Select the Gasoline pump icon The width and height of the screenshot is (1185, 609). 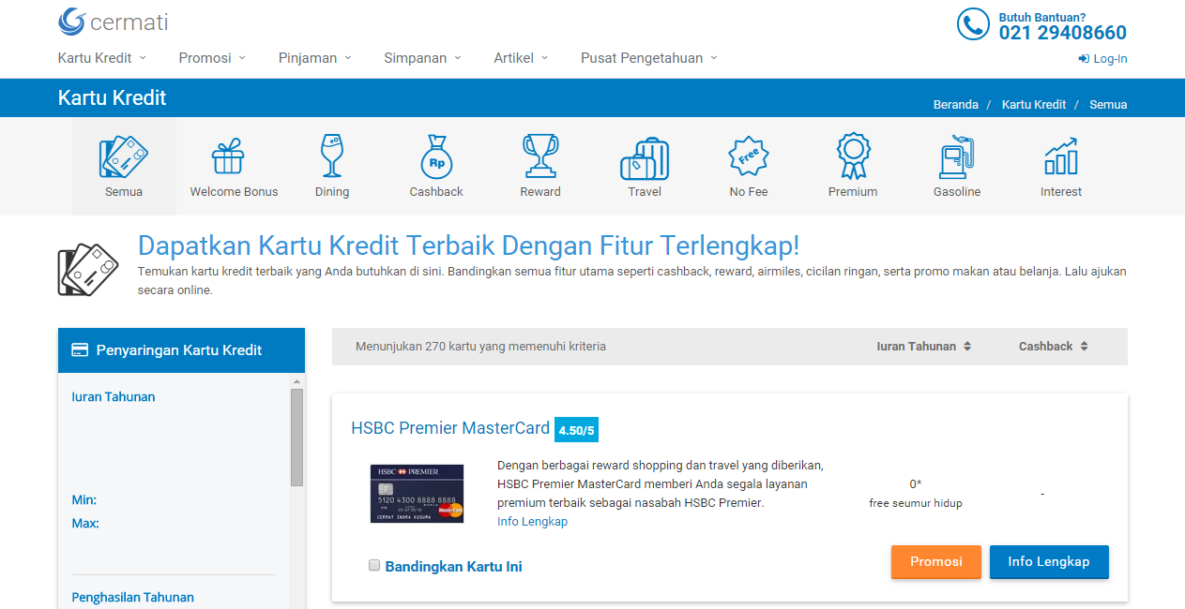tap(956, 156)
